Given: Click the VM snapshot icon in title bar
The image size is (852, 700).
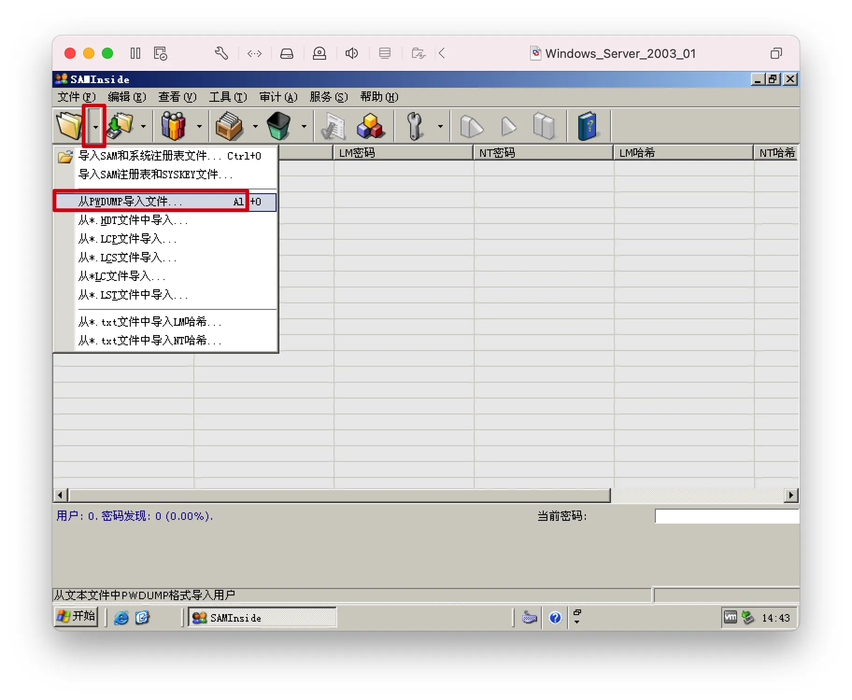Looking at the screenshot, I should tap(161, 53).
